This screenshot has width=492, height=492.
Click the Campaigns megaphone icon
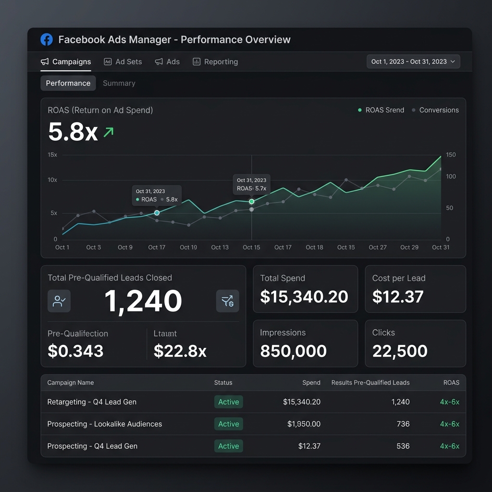pos(45,61)
